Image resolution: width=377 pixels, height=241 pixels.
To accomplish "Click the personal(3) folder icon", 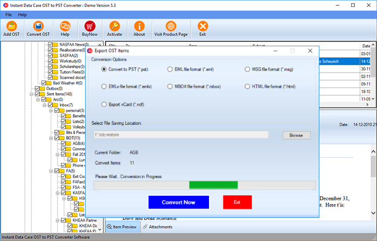I will click(62, 111).
